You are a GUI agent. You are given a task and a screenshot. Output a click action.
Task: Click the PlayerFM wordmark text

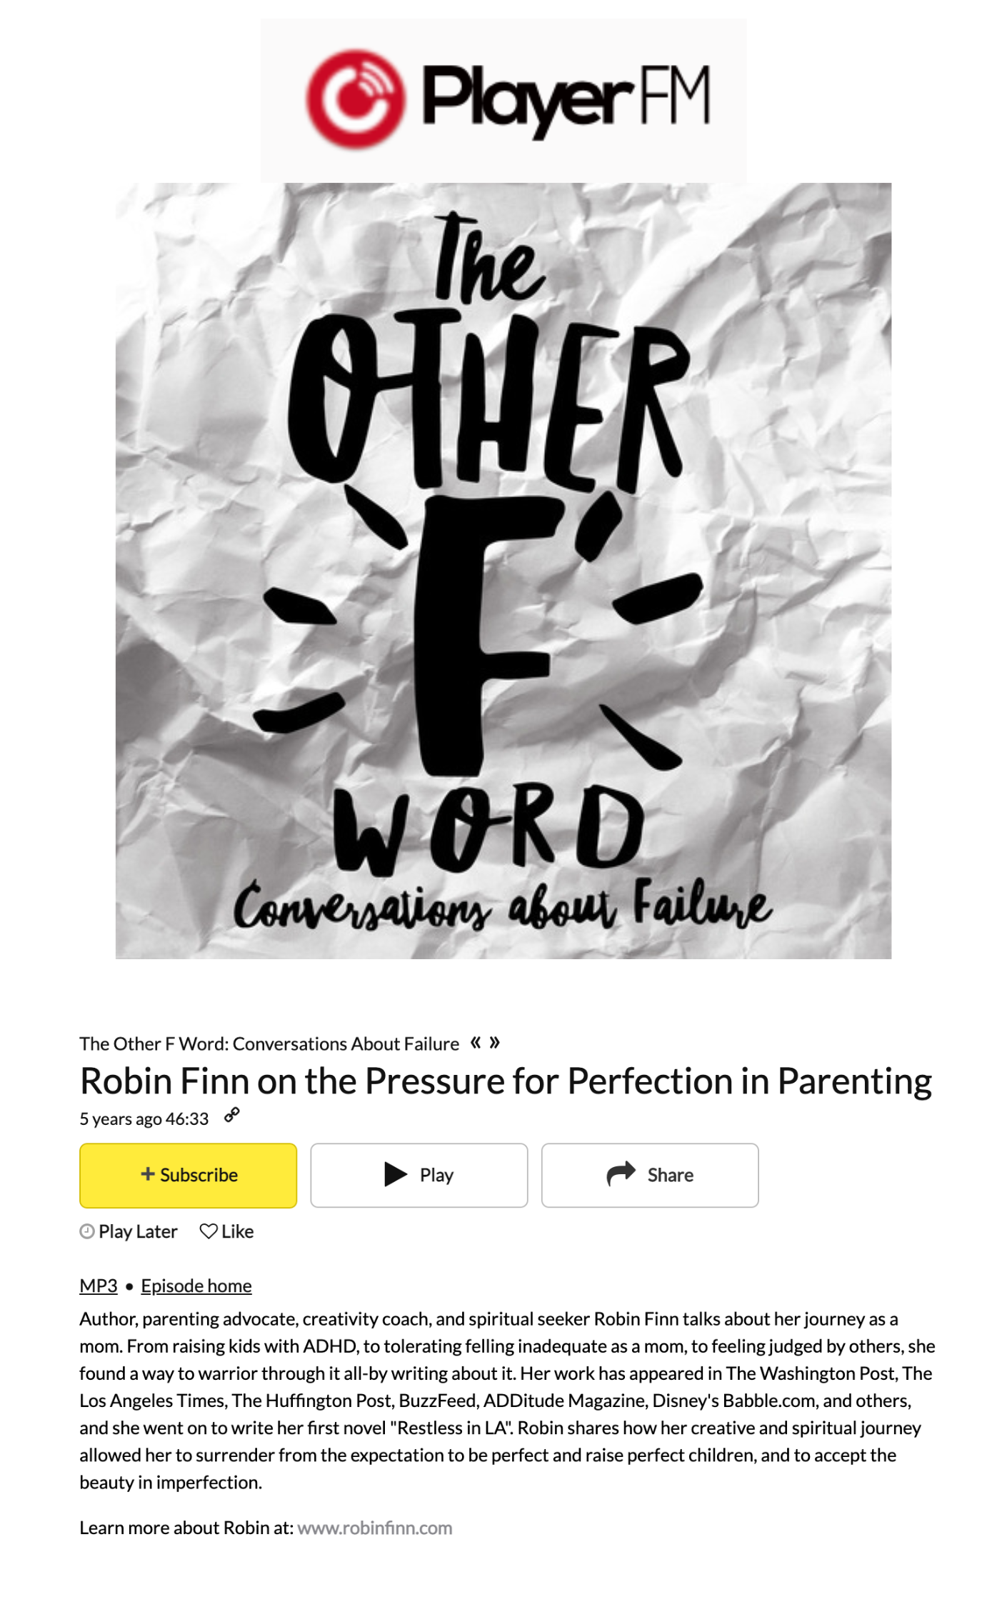point(566,99)
